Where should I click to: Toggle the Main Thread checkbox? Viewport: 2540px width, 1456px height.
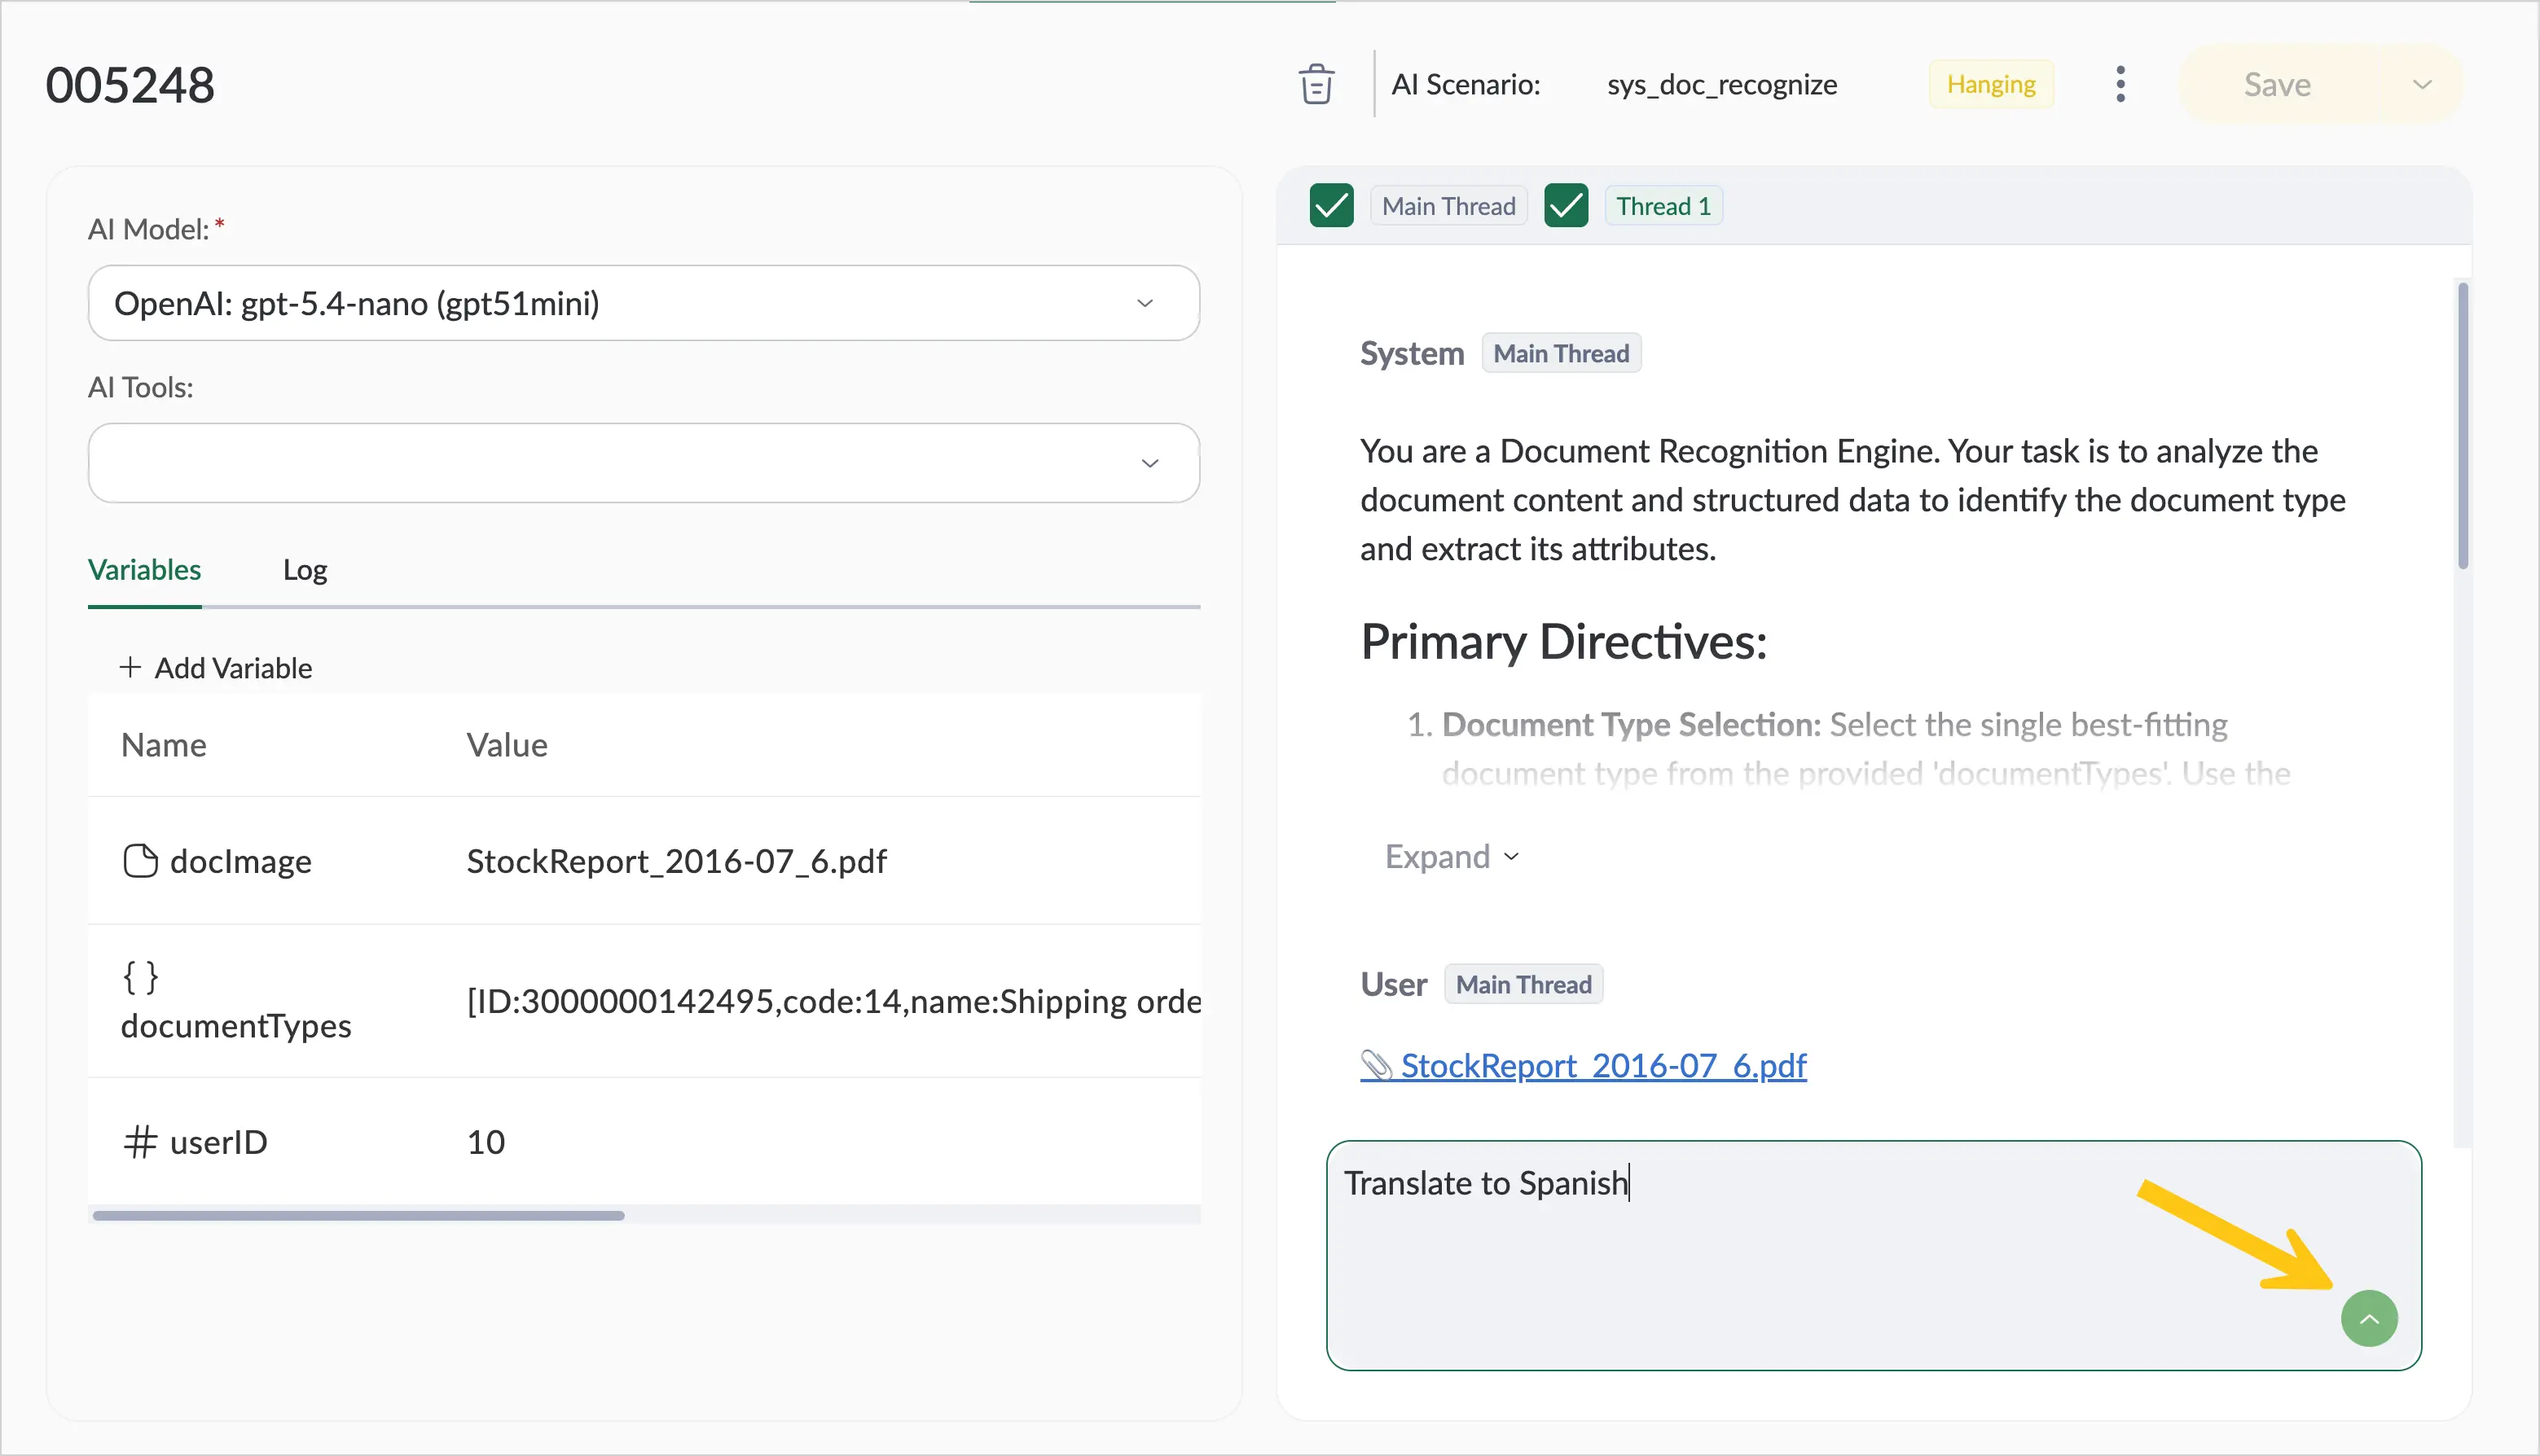point(1330,206)
